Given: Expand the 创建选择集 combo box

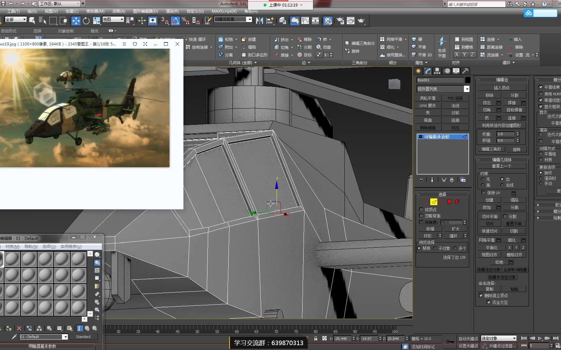Looking at the screenshot, I should [x=249, y=19].
